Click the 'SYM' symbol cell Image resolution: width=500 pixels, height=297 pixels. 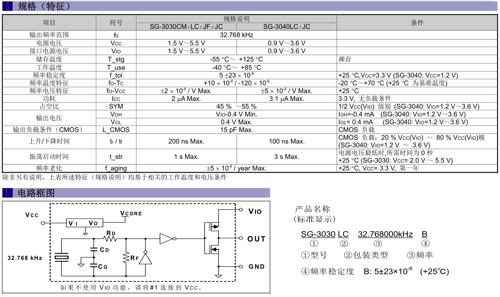(116, 107)
